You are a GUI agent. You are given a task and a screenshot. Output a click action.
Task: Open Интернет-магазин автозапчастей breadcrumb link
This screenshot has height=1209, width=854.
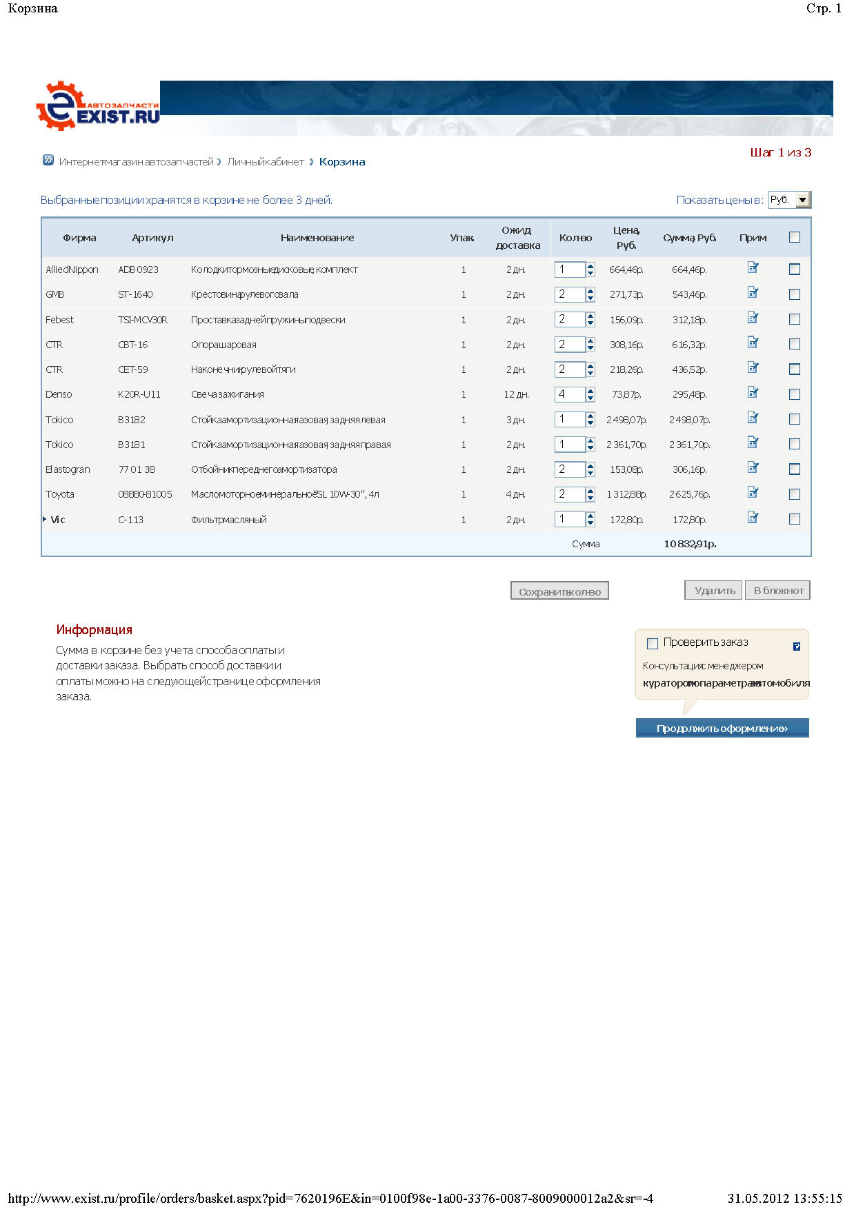[136, 162]
